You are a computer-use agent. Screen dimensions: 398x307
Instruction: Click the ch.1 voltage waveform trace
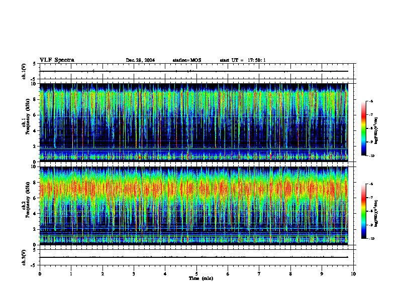194,71
